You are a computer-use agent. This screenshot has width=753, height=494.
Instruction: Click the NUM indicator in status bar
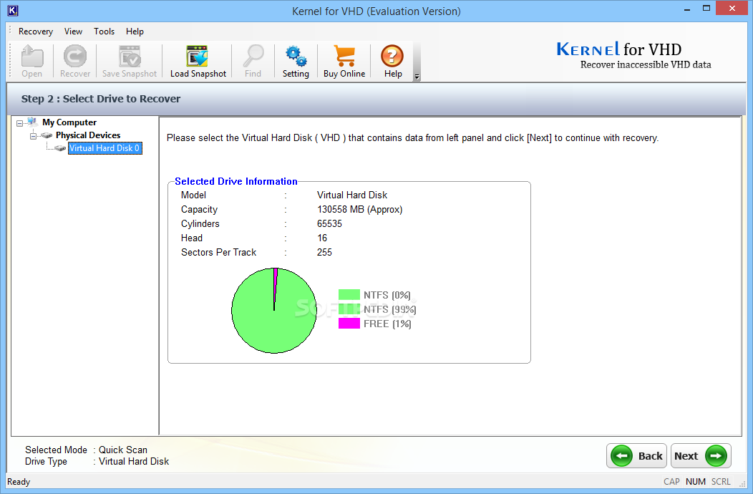[x=695, y=482]
